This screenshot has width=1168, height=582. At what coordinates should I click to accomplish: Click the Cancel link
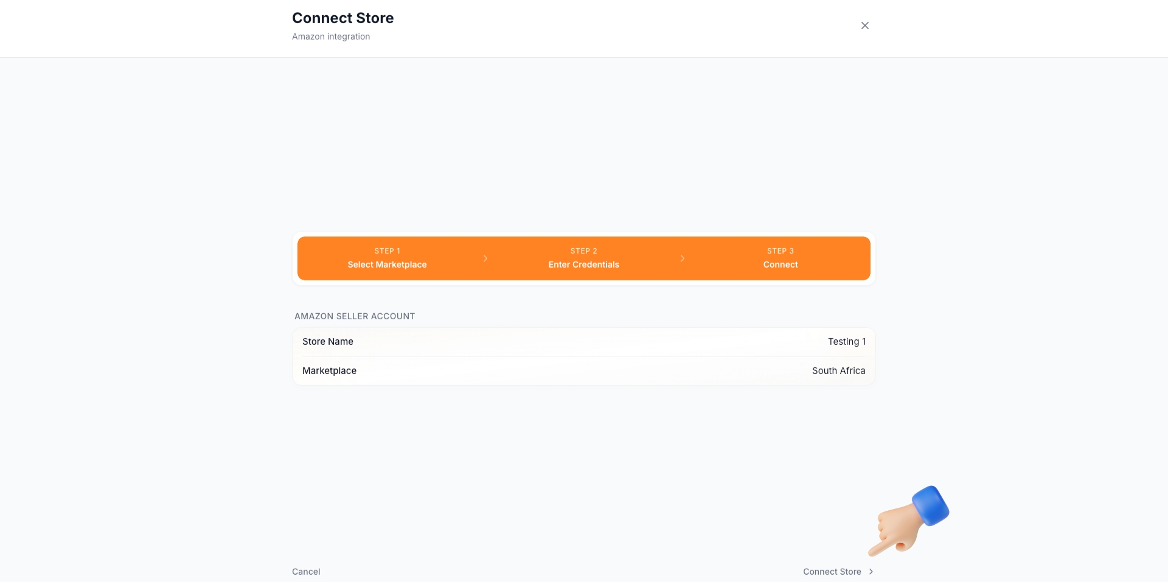pos(305,572)
